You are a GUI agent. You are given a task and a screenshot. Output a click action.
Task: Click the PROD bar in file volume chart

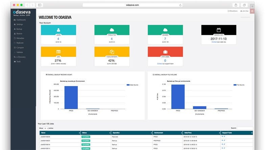[x=178, y=97]
